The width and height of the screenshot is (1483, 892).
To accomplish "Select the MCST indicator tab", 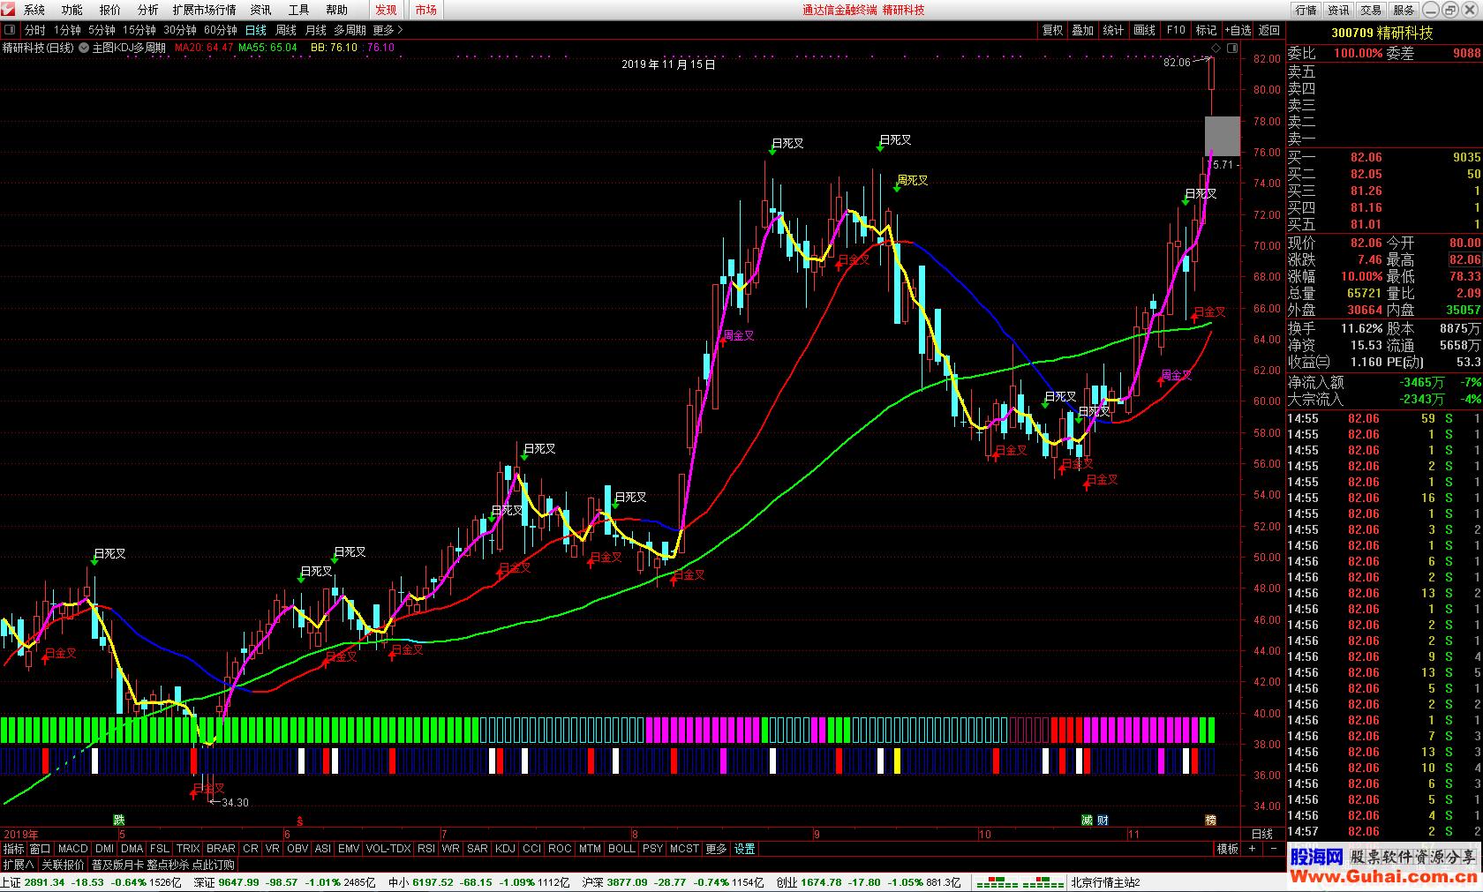I will (684, 849).
